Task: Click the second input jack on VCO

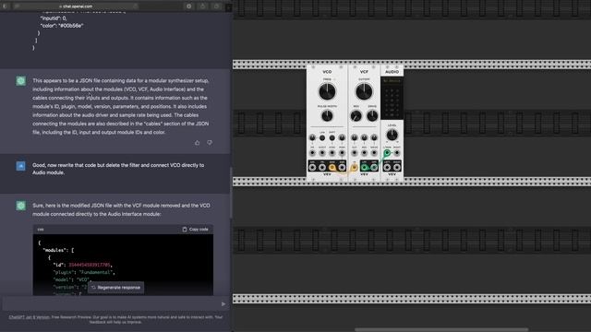Action: 322,153
